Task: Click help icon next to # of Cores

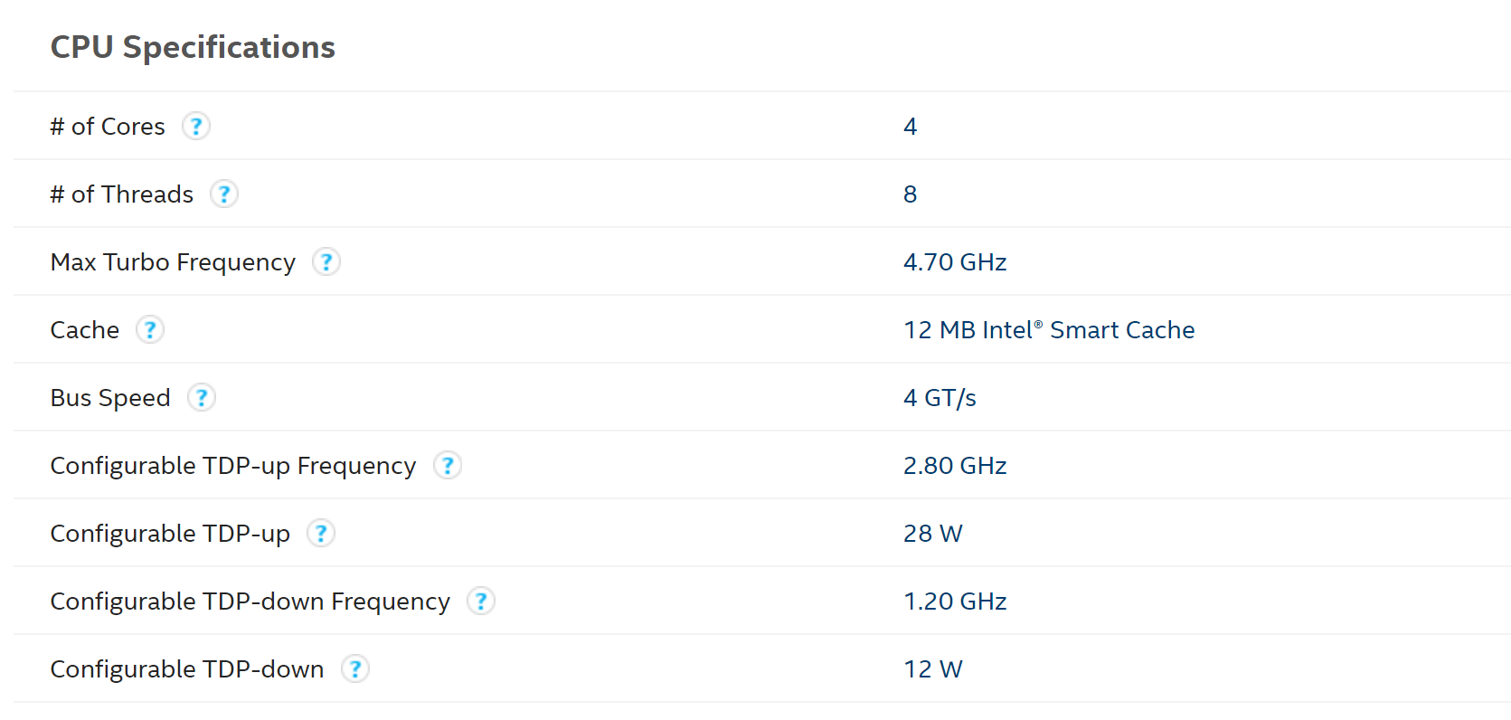Action: pyautogui.click(x=196, y=126)
